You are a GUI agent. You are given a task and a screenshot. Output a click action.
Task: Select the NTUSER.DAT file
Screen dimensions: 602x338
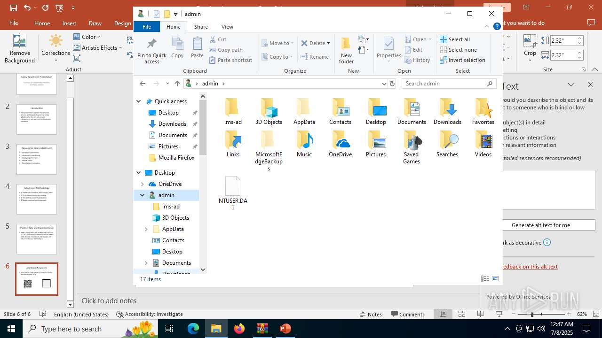coord(233,193)
